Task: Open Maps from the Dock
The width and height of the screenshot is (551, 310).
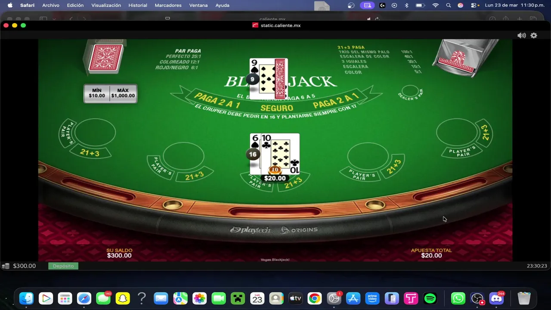Action: [180, 298]
